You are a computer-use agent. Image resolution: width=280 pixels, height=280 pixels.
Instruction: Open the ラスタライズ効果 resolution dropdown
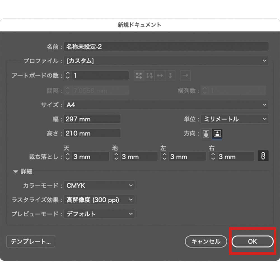click(99, 200)
